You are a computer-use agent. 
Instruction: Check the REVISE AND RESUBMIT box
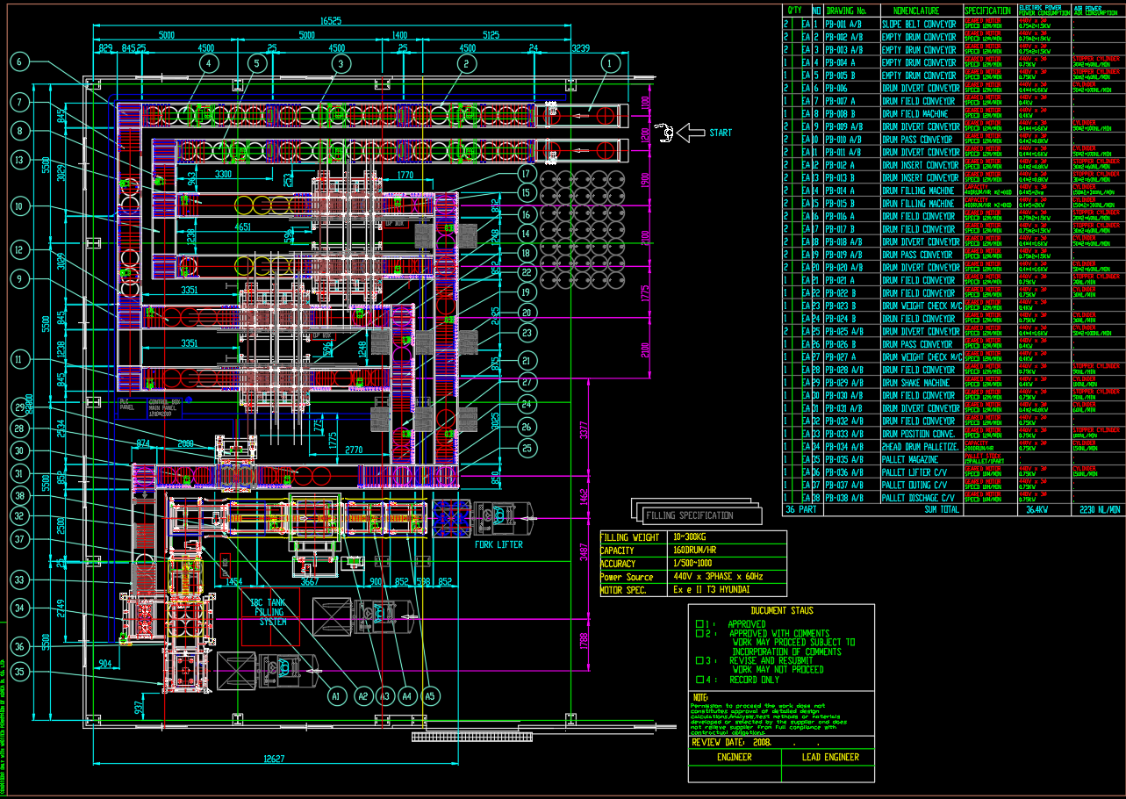(699, 660)
